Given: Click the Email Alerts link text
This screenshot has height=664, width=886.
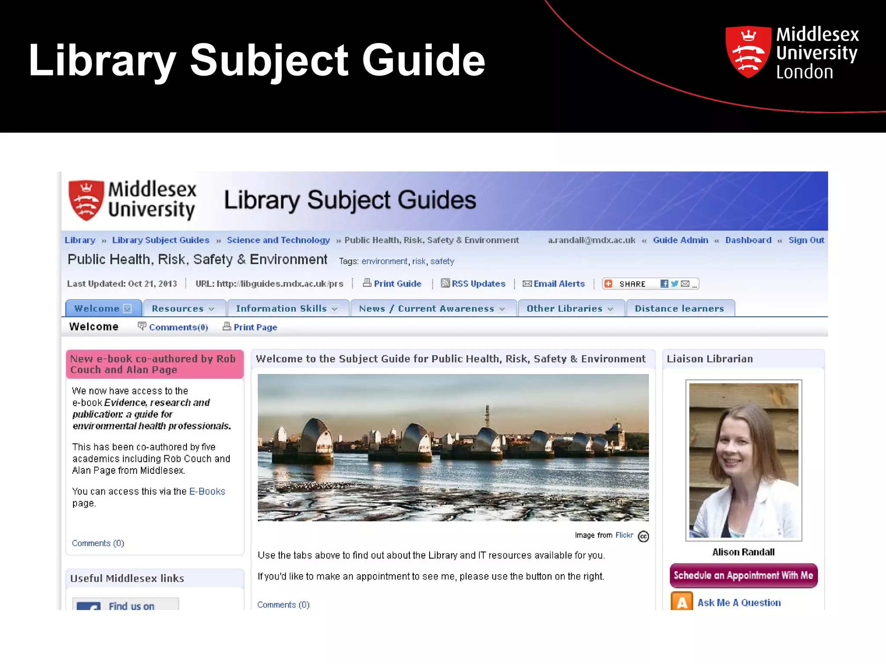Looking at the screenshot, I should pyautogui.click(x=559, y=284).
